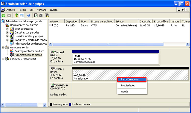The height and width of the screenshot is (113, 191).
Task: Click the Registros y alertas icon
Action: pyautogui.click(x=12, y=40)
